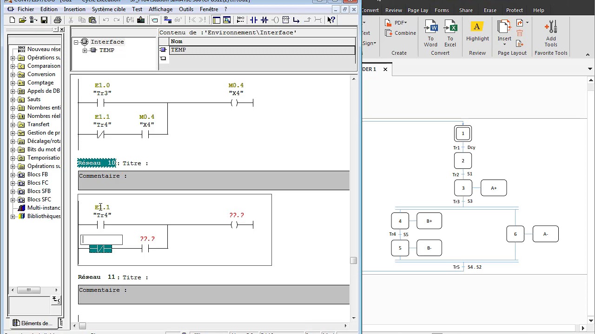Open the Fenêtre menu

pyautogui.click(x=209, y=9)
